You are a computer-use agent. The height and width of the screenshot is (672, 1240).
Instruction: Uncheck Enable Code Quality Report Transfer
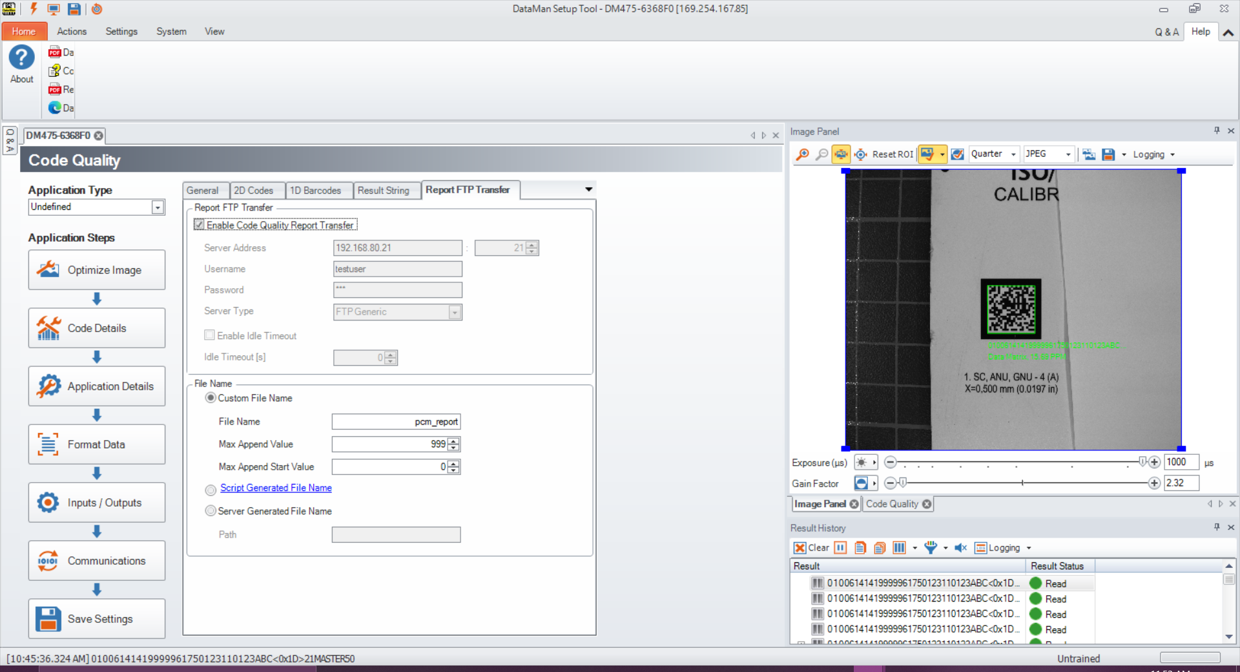(200, 225)
